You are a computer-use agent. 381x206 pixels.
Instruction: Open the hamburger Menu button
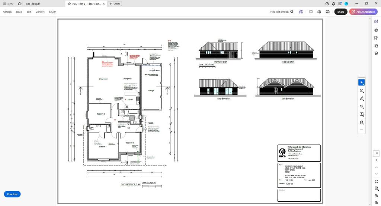point(8,4)
